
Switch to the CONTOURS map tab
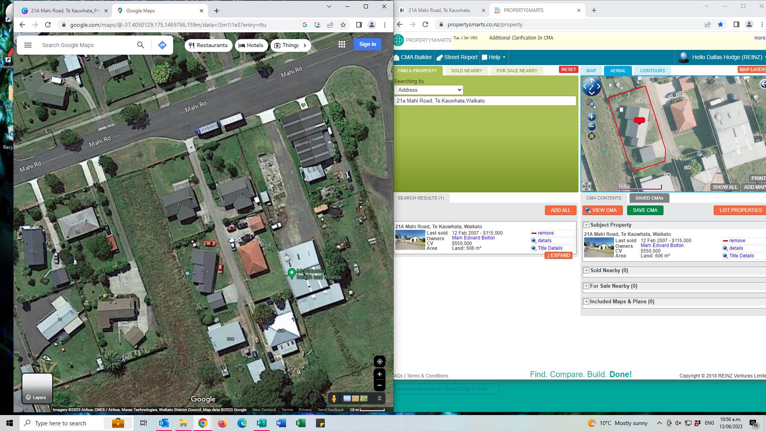[x=652, y=71]
